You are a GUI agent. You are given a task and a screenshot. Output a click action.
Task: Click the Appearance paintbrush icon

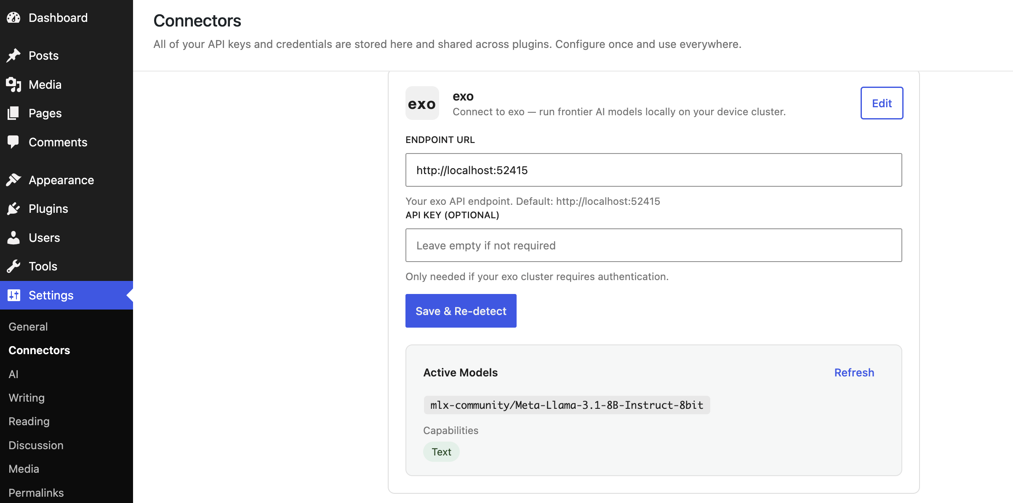(x=13, y=180)
